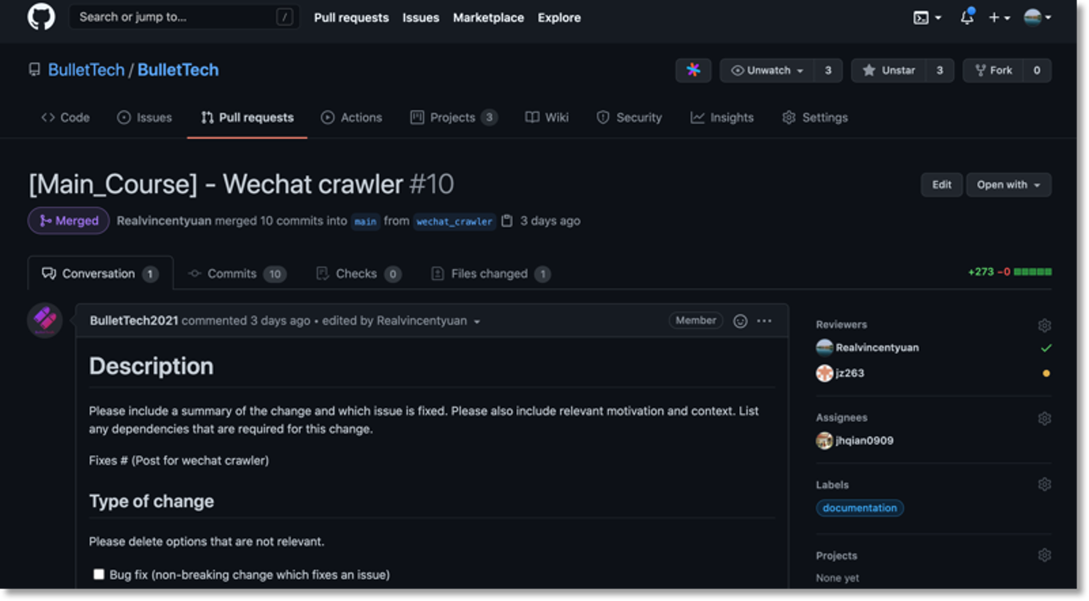1089x601 pixels.
Task: View the fork count 0
Action: point(1037,70)
